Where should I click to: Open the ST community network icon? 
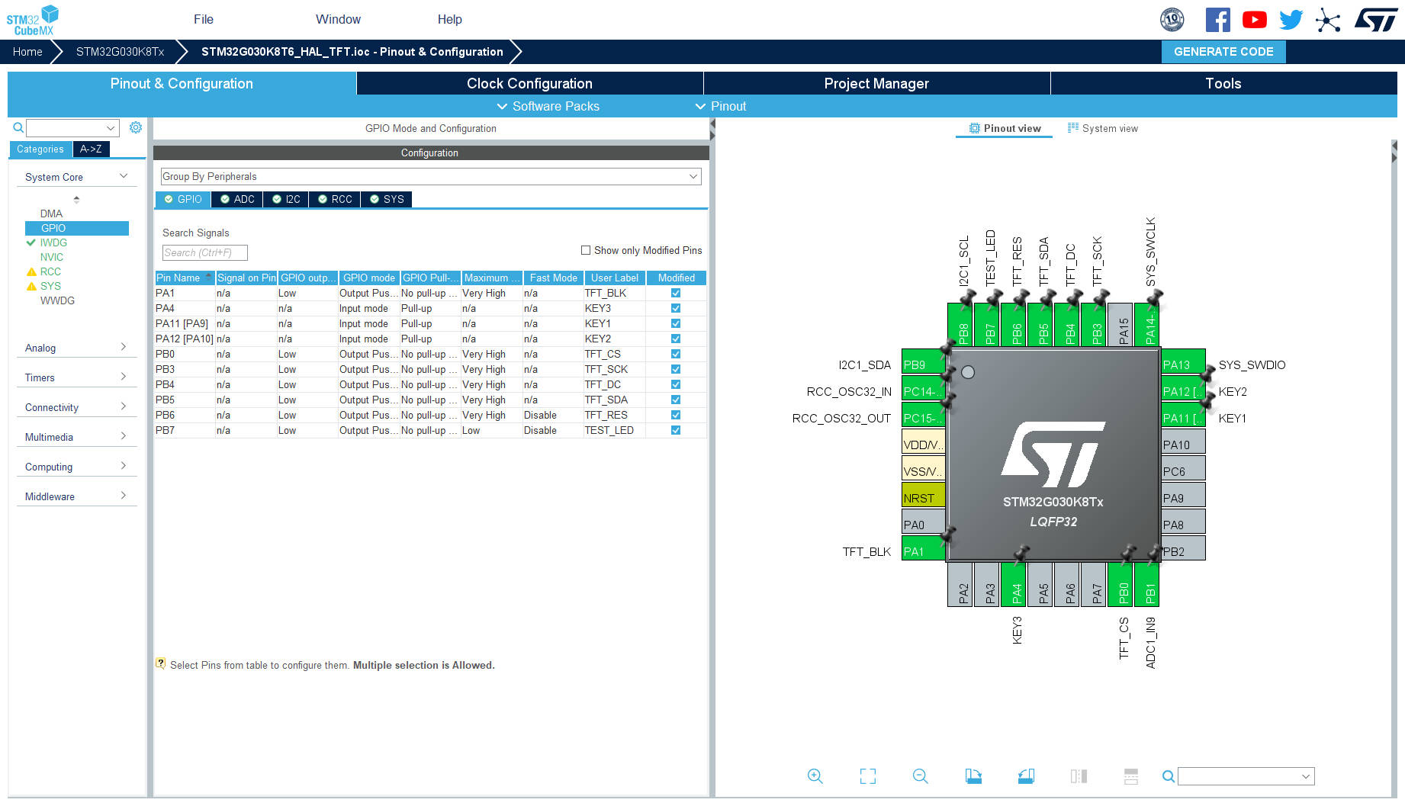point(1327,20)
